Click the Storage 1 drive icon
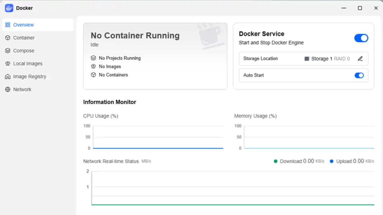 307,59
